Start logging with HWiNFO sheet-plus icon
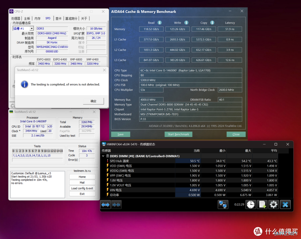This screenshot has height=239, width=301. tap(262, 204)
